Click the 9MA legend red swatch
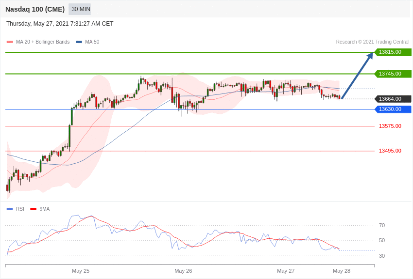Screen dimensions: 413x279 point(34,209)
